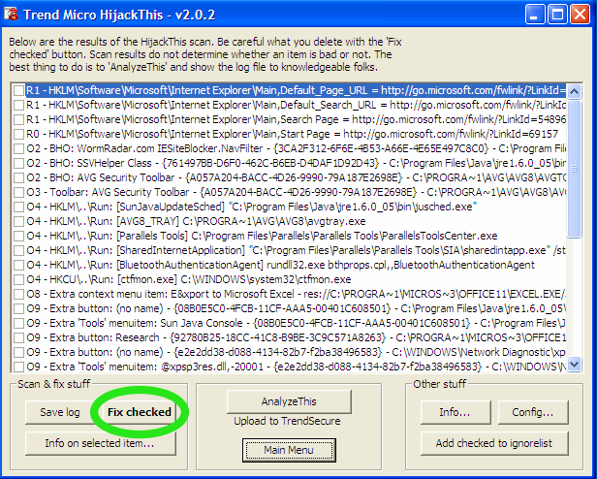
Task: Select the O9 Network Diagnostic no-name button row
Action: coord(296,352)
